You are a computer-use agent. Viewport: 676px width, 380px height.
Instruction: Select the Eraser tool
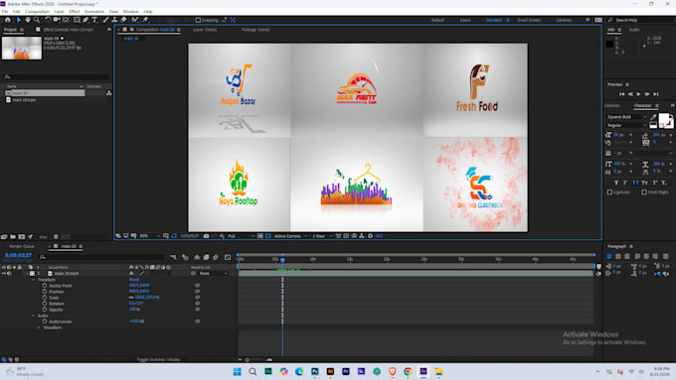click(x=123, y=20)
